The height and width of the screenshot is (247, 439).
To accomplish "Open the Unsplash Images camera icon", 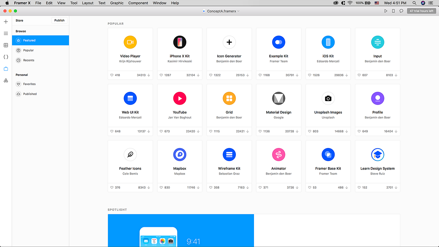I will [328, 98].
